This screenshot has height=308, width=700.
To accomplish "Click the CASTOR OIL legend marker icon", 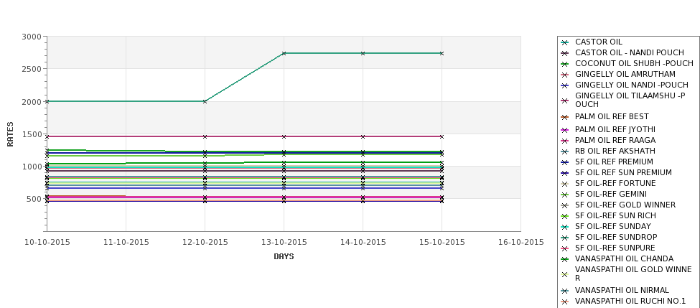I will click(565, 42).
